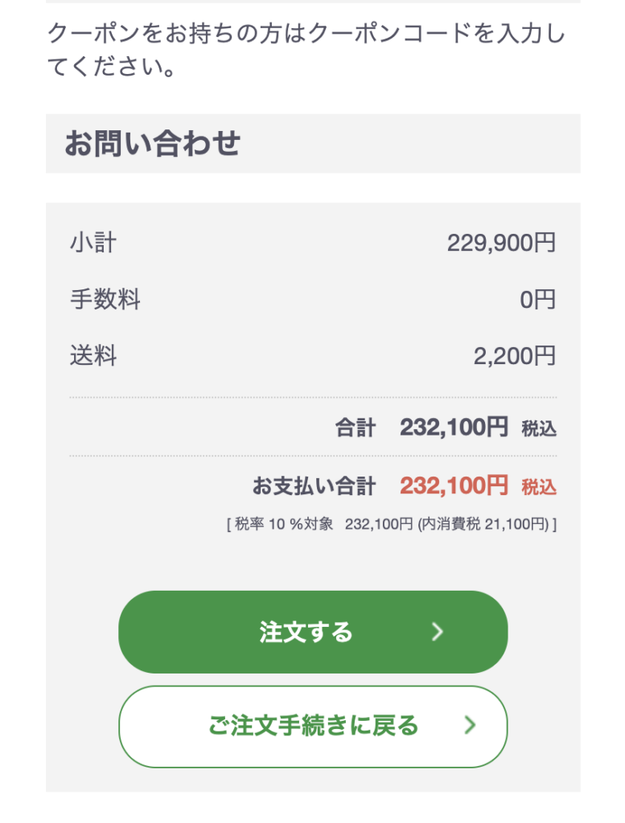Click the green chevron in ご注文手続きに戻る
The height and width of the screenshot is (823, 625).
pos(471,727)
